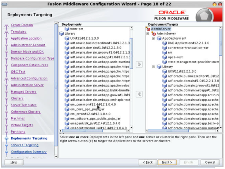
Task: Jump to Administrator Account step
Action: 28,45
